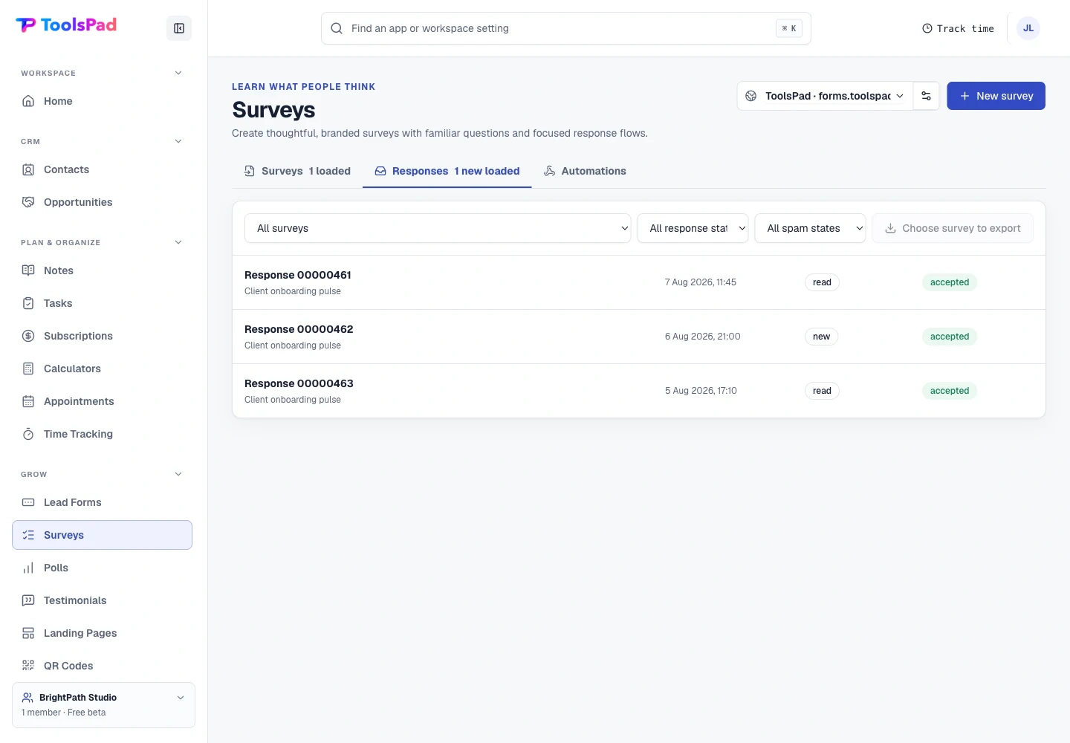Click the Automations tab webhook icon
1070x743 pixels.
(550, 171)
